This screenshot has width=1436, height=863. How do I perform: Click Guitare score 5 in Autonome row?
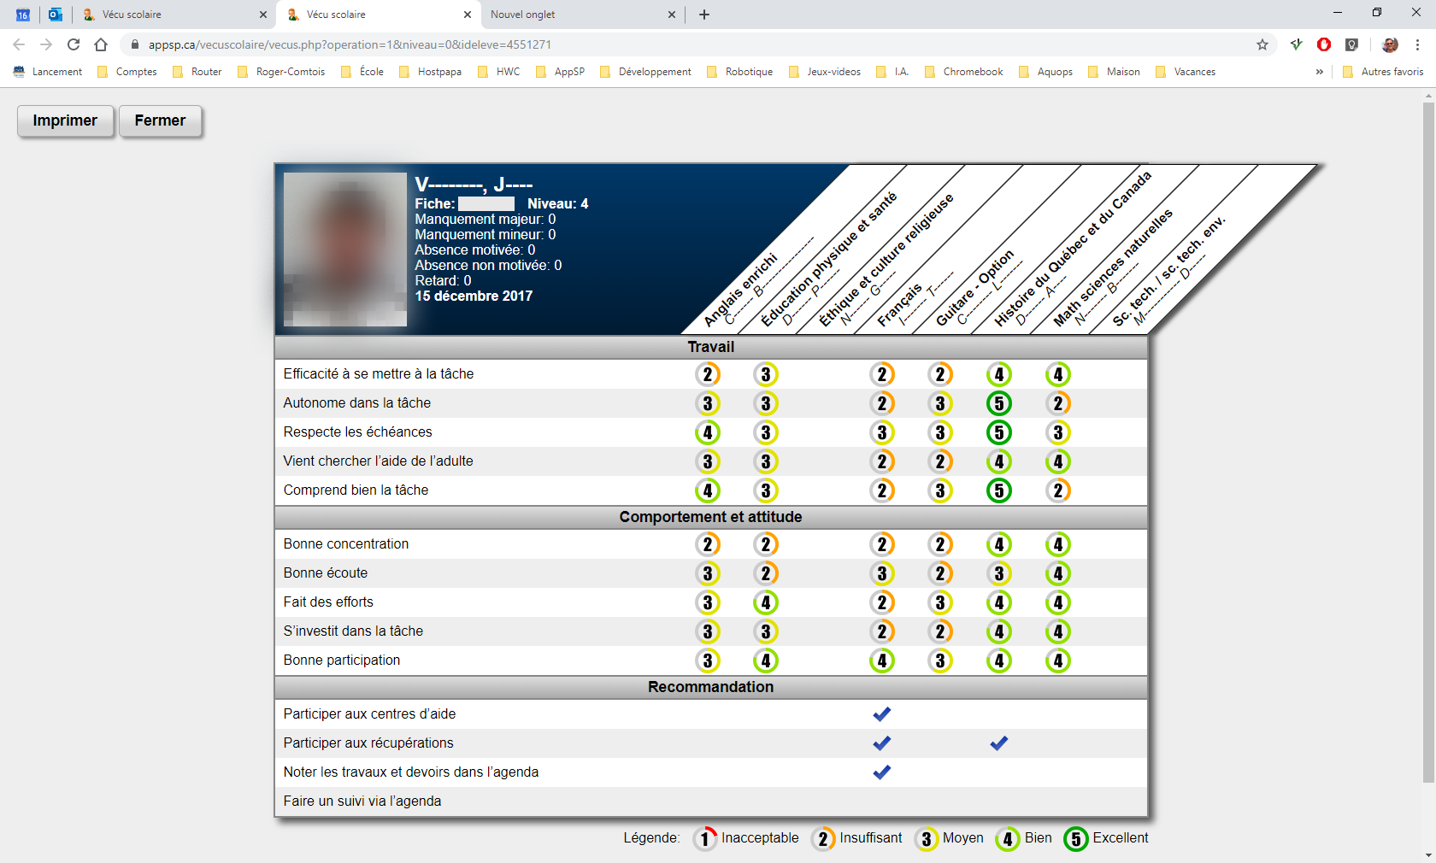pyautogui.click(x=999, y=403)
